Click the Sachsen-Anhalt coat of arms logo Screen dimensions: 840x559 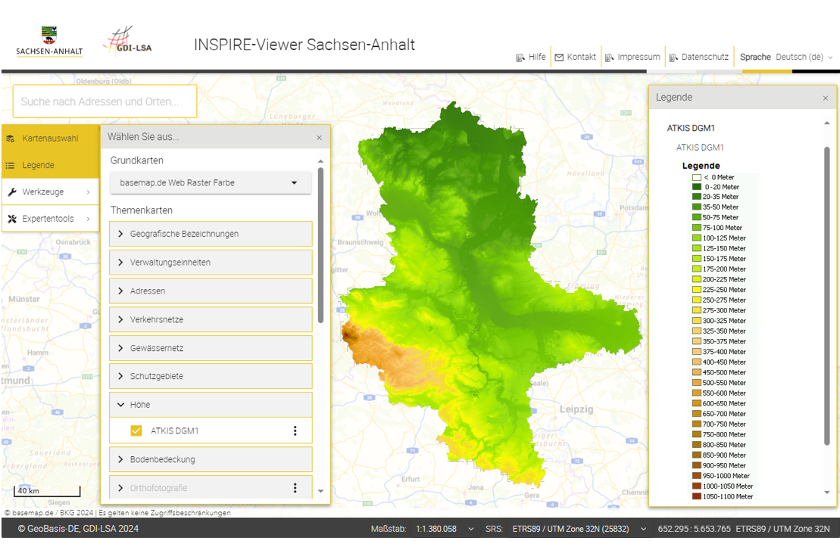(49, 35)
